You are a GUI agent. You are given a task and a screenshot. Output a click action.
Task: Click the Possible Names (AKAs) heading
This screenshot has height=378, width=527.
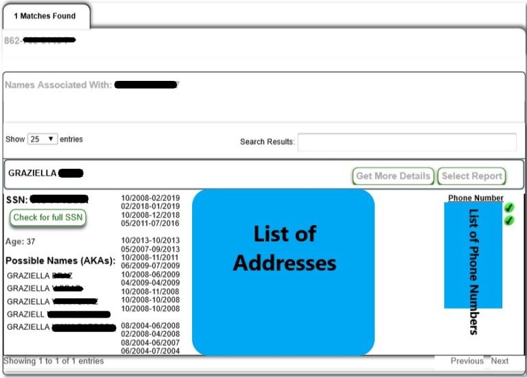60,261
